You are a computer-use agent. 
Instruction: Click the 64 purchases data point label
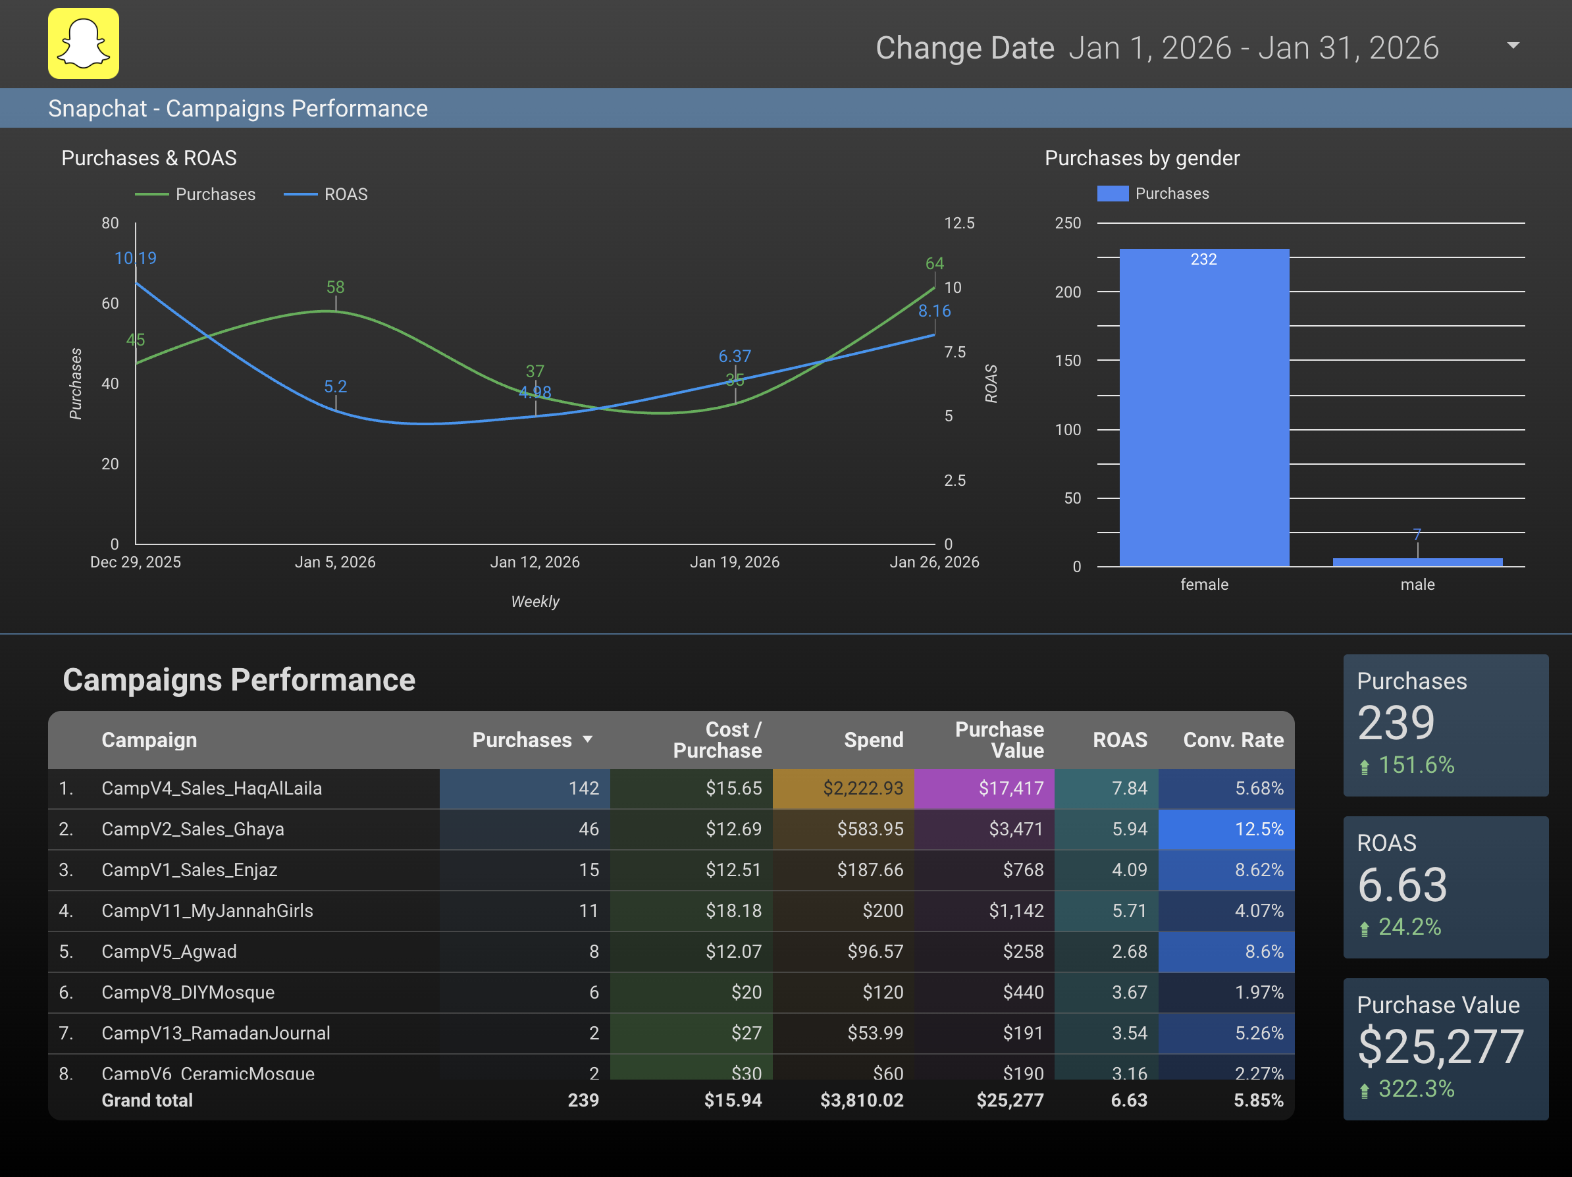pyautogui.click(x=934, y=264)
